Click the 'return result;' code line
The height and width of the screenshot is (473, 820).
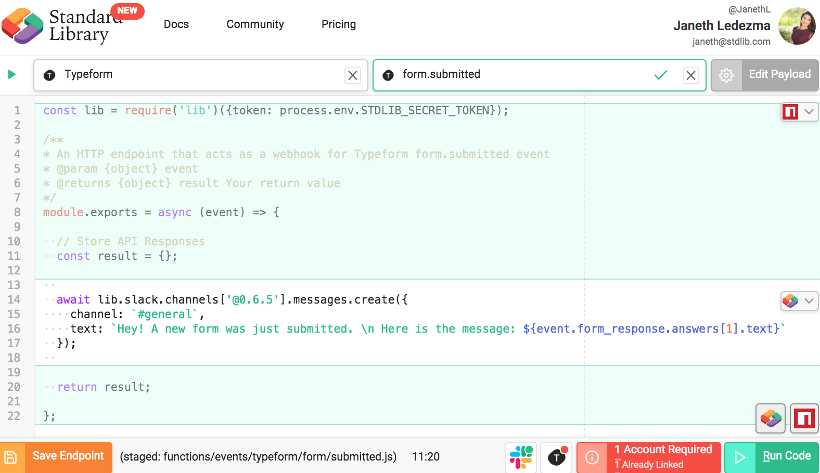104,387
